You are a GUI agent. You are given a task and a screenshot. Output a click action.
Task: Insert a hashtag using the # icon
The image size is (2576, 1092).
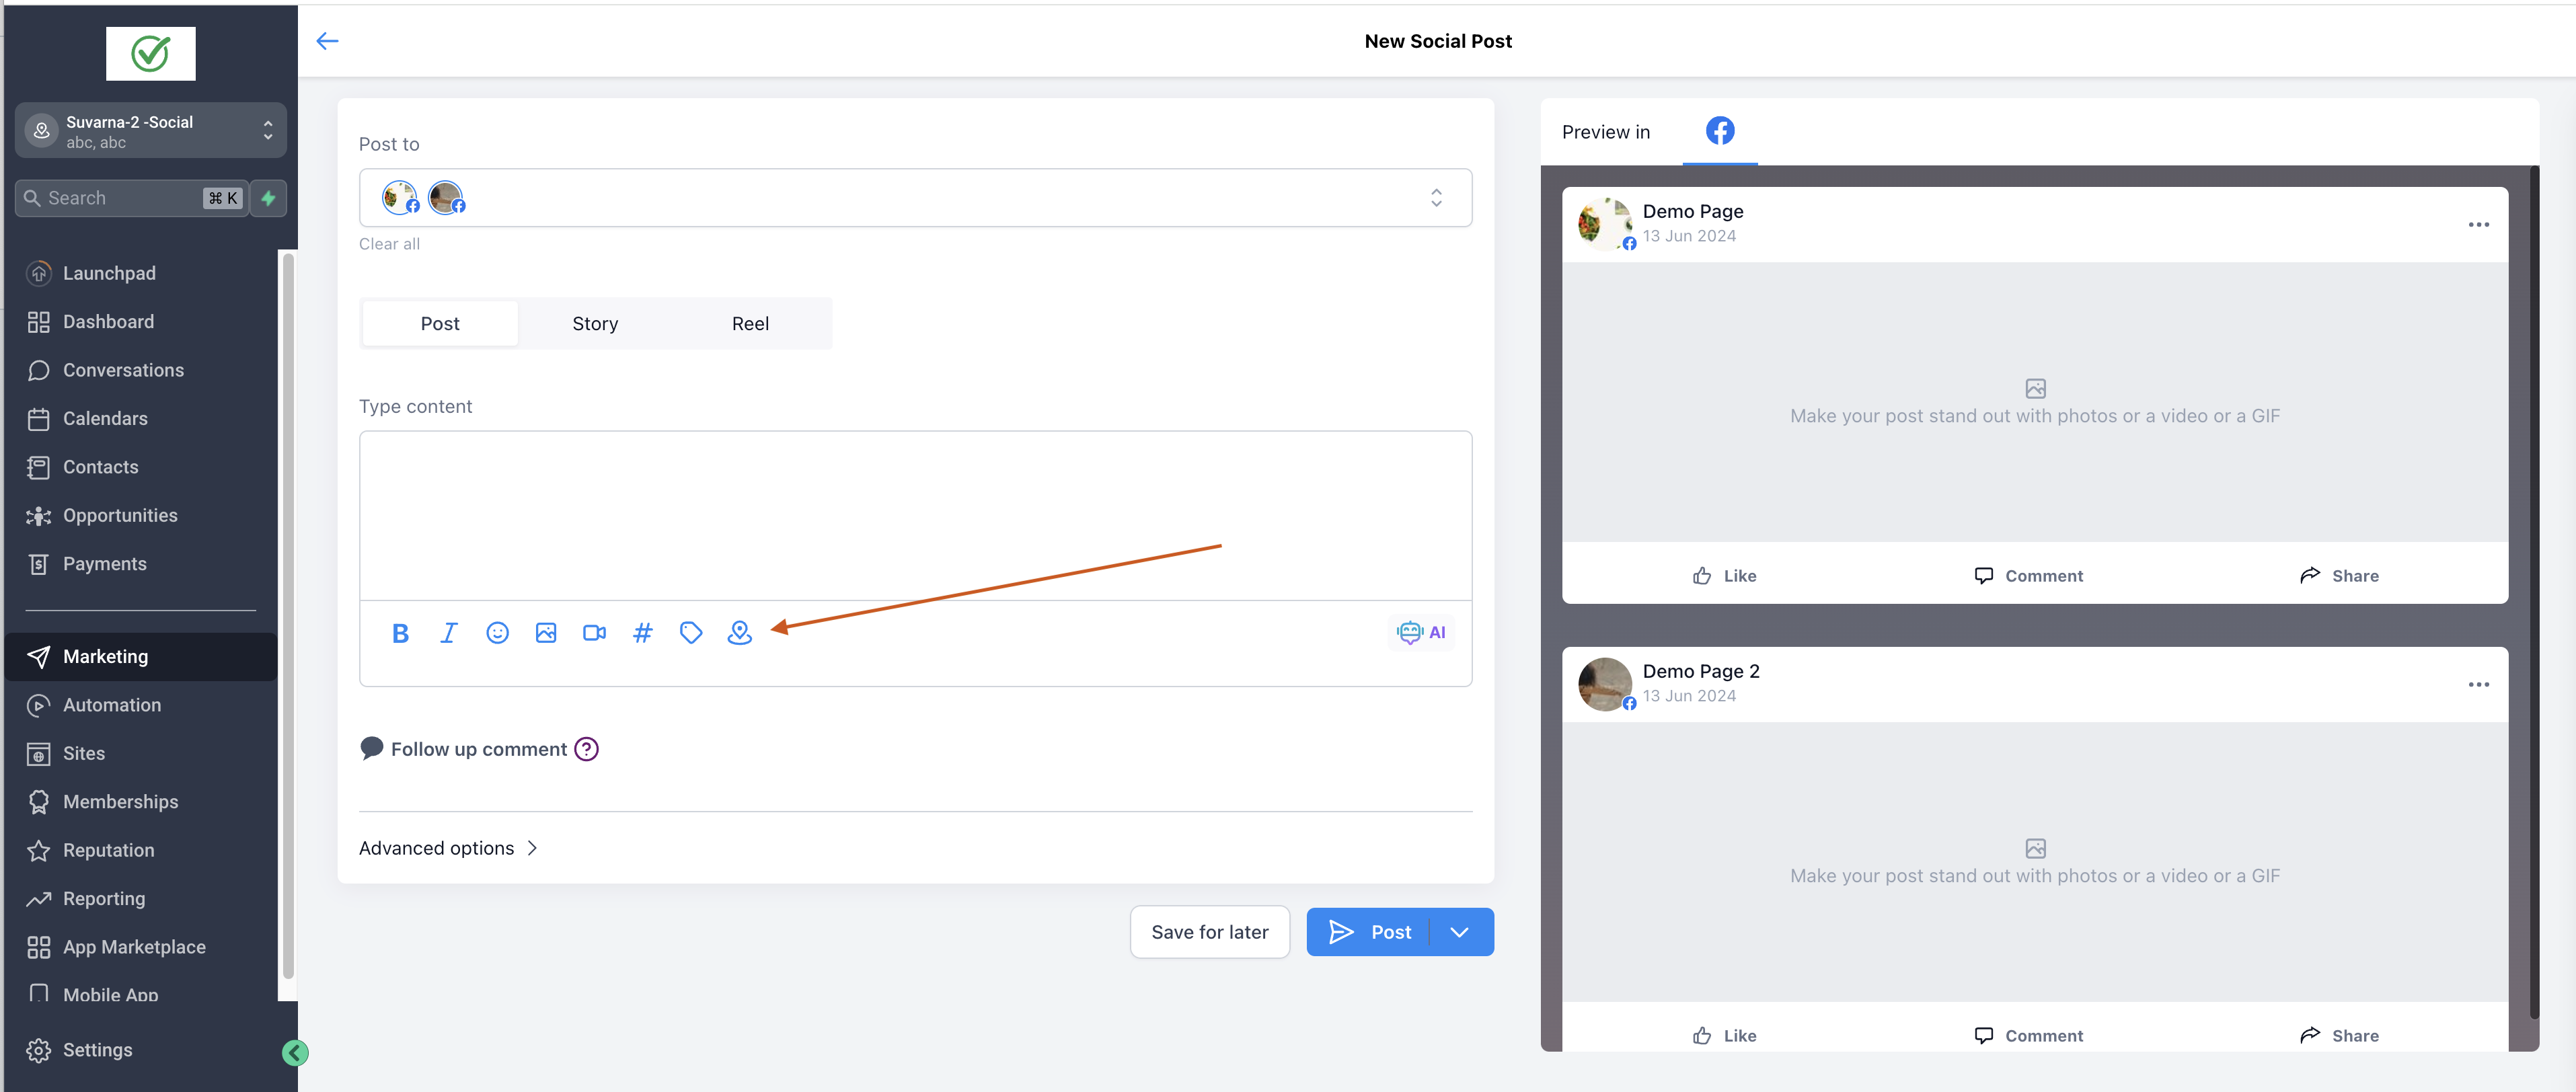point(642,633)
